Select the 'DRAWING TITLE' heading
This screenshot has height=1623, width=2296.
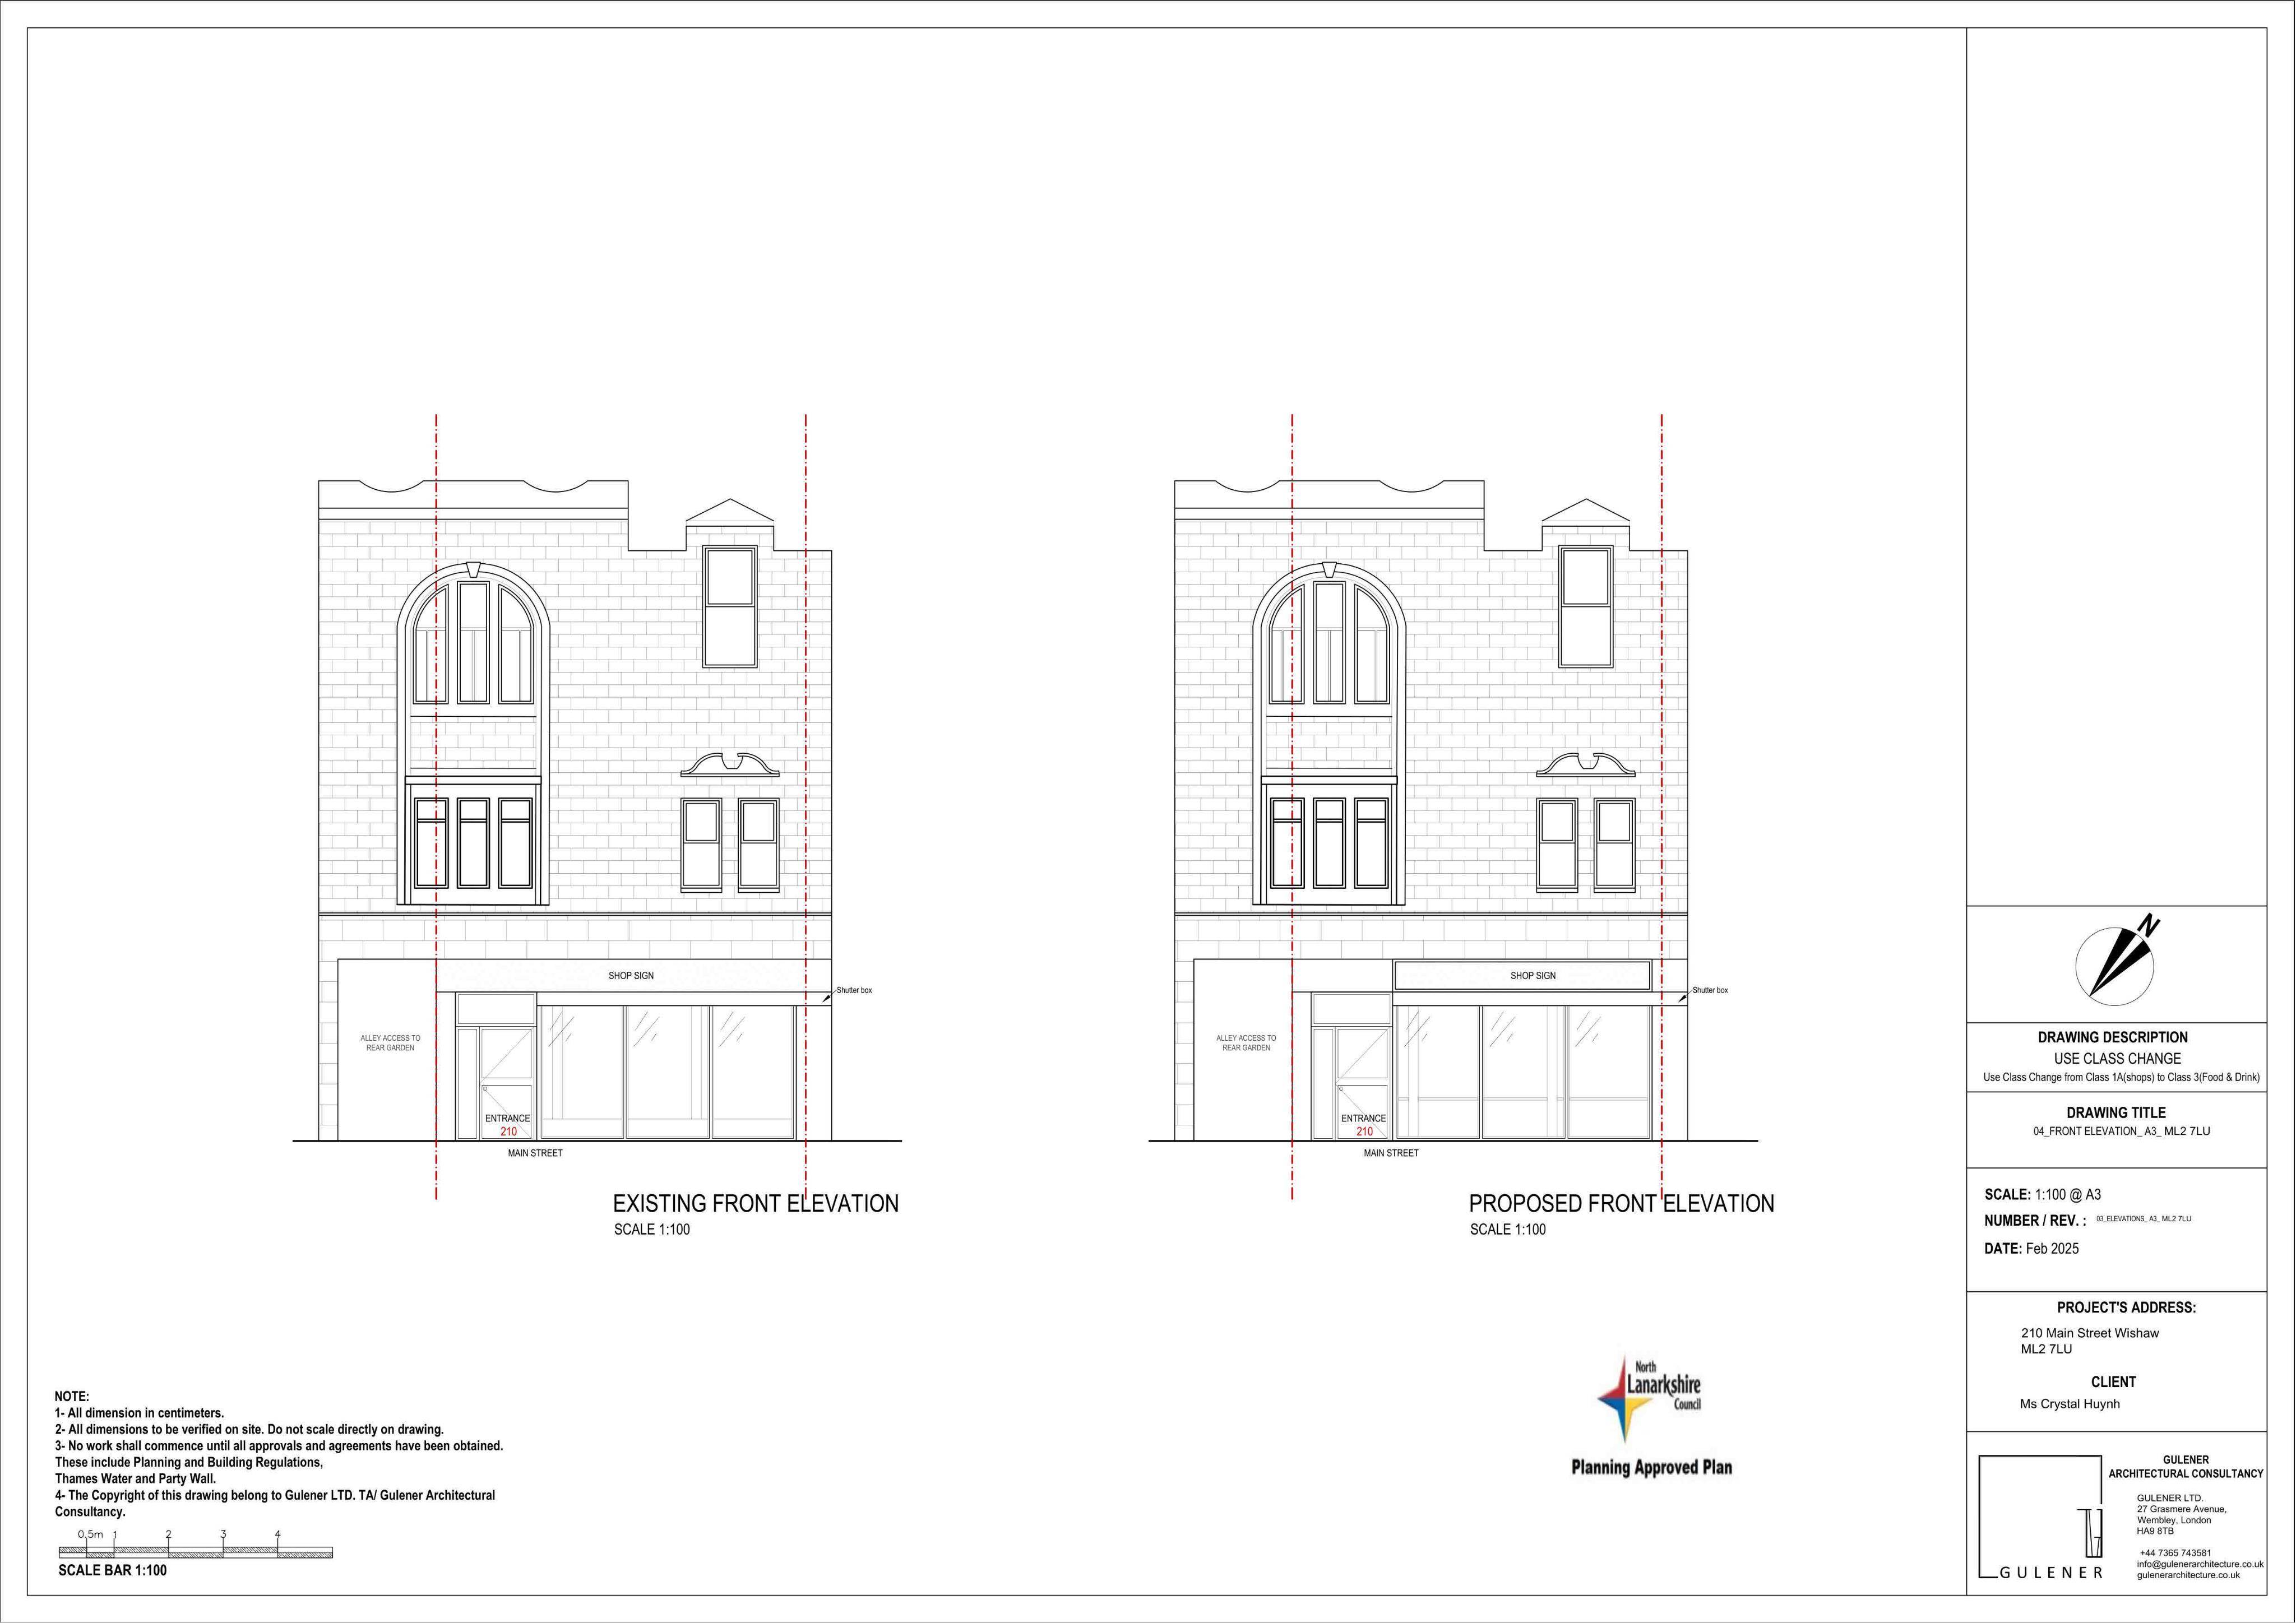[x=2116, y=1112]
